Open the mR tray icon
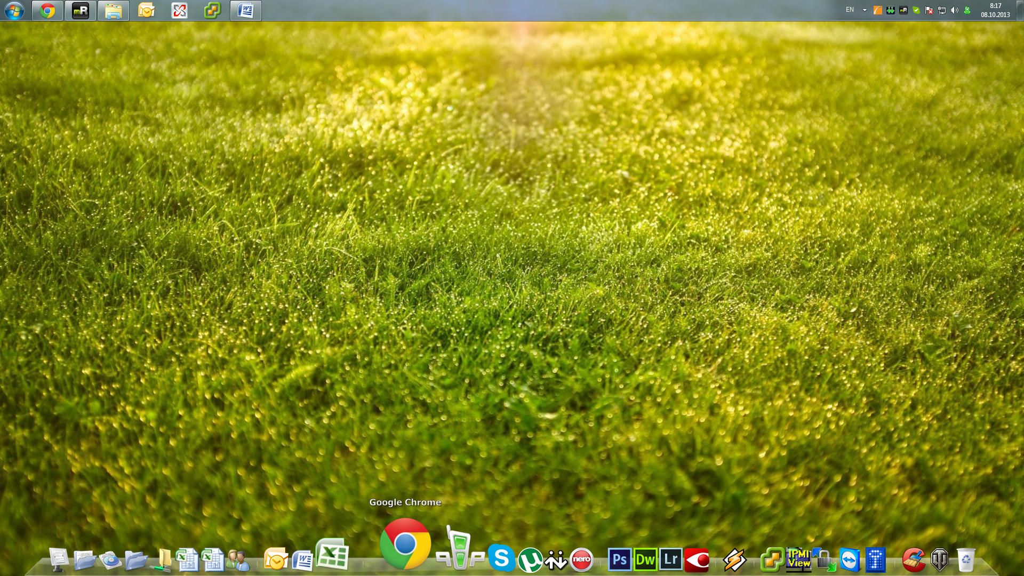Screen dimensions: 1024x576 (x=903, y=10)
